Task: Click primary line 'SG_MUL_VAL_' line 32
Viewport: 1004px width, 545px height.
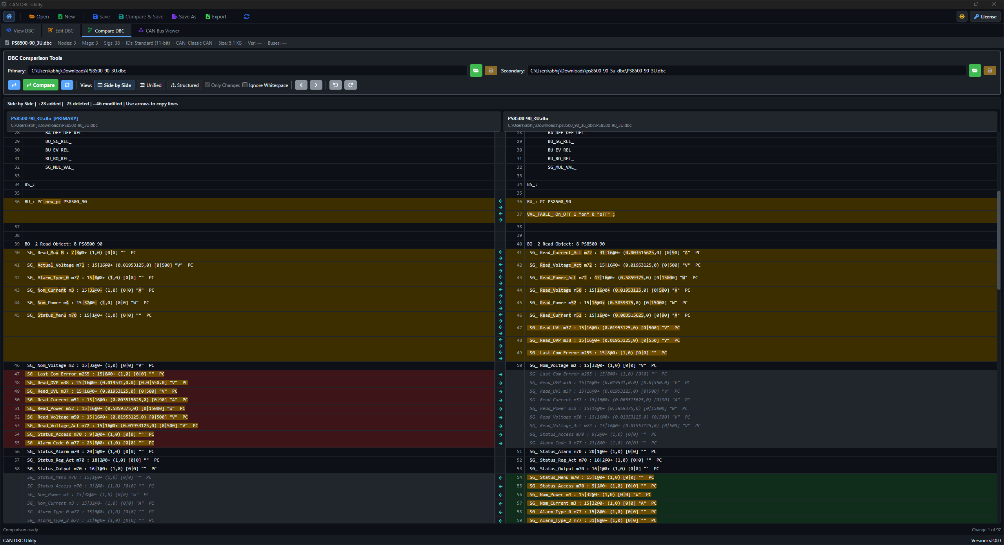Action: pos(60,167)
